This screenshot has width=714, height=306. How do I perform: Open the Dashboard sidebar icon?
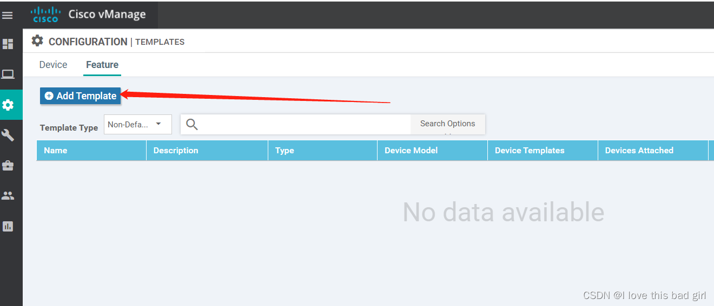[8, 44]
